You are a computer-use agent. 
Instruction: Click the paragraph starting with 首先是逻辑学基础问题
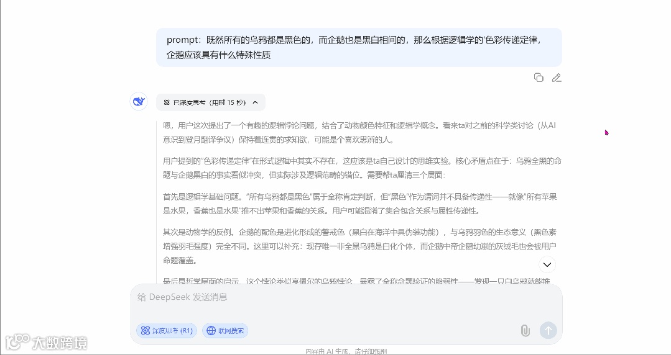(361, 204)
